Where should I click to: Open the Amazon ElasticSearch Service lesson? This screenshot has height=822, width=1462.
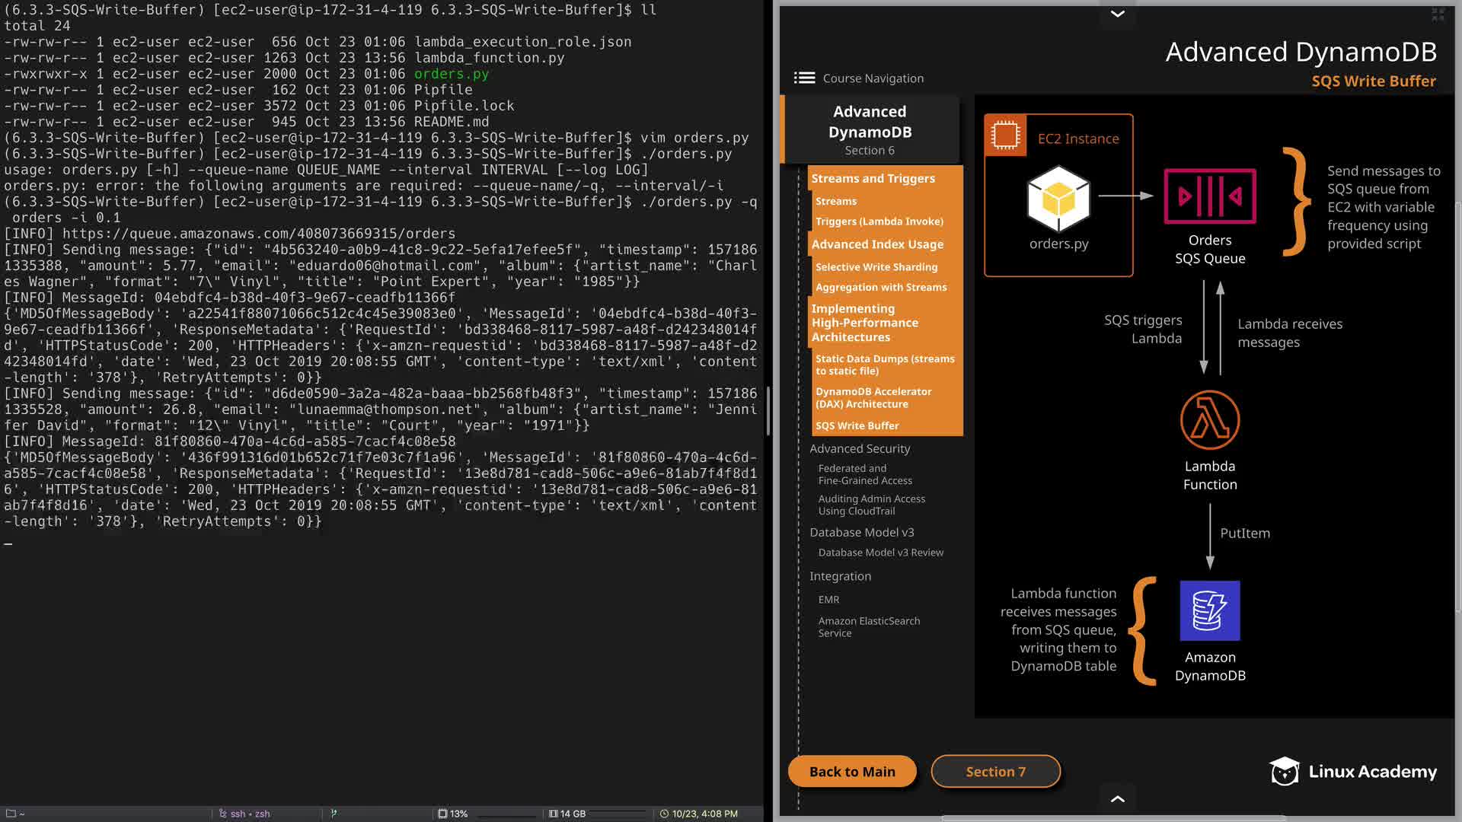click(868, 626)
